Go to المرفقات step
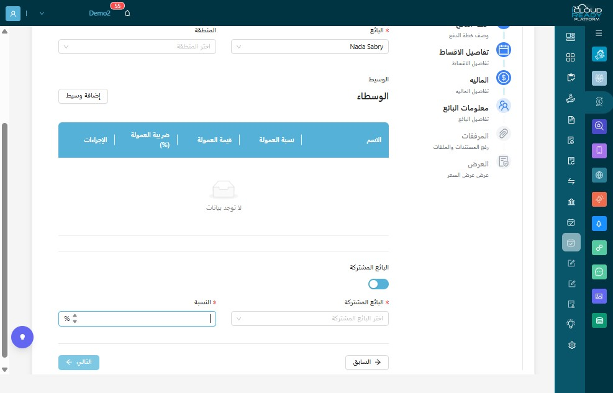 (475, 136)
